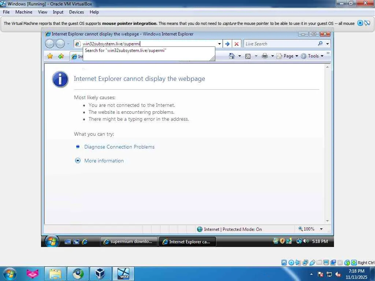Click the IE Forward button
The image size is (375, 281).
60,44
